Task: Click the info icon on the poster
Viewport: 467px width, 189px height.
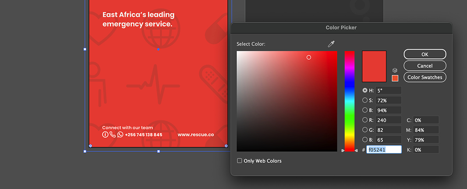Action: tap(105, 135)
